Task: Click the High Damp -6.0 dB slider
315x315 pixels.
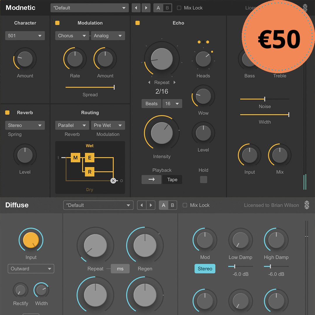Action: (276, 266)
